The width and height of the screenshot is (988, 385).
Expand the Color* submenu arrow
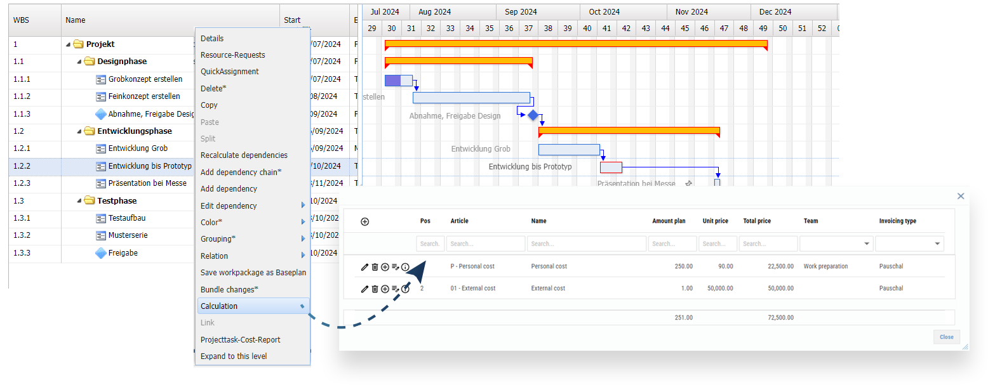[x=303, y=222]
